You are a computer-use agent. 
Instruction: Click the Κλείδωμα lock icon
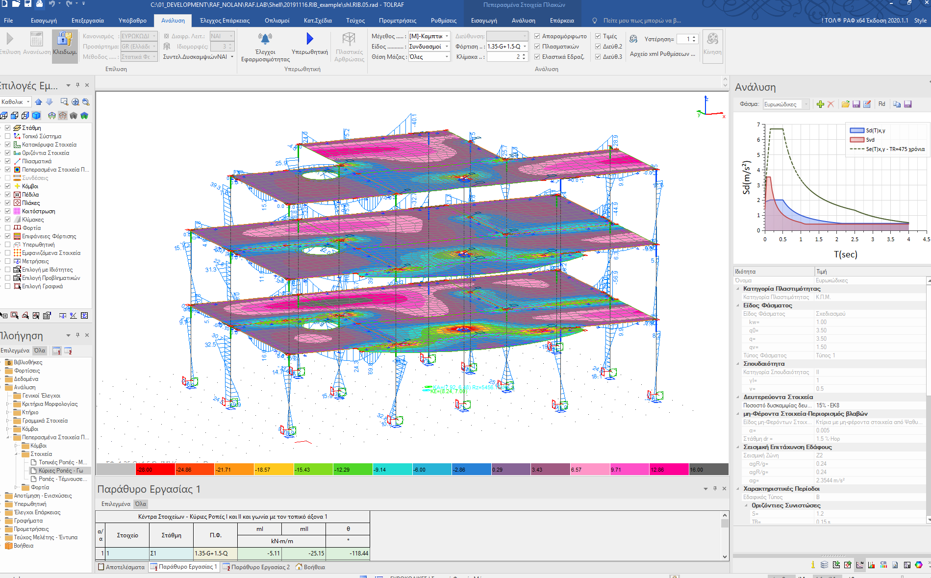coord(64,39)
